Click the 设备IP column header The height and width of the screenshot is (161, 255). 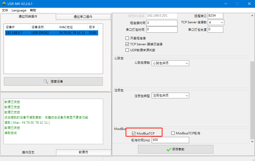pyautogui.click(x=17, y=27)
